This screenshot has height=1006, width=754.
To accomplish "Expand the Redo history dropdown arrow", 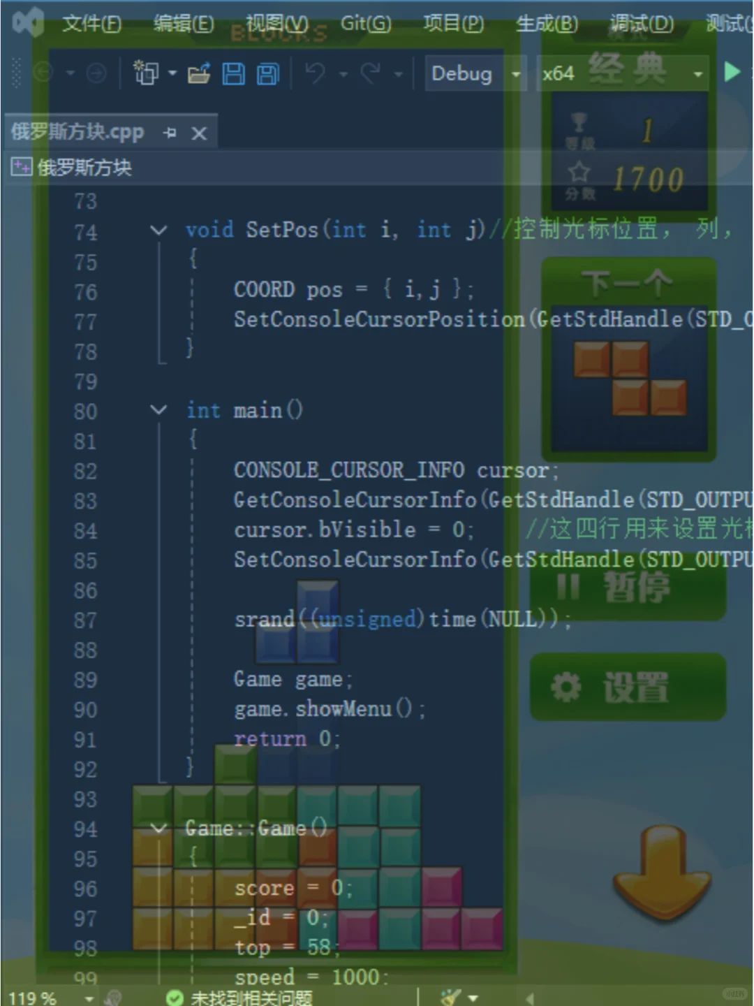I will click(x=398, y=73).
